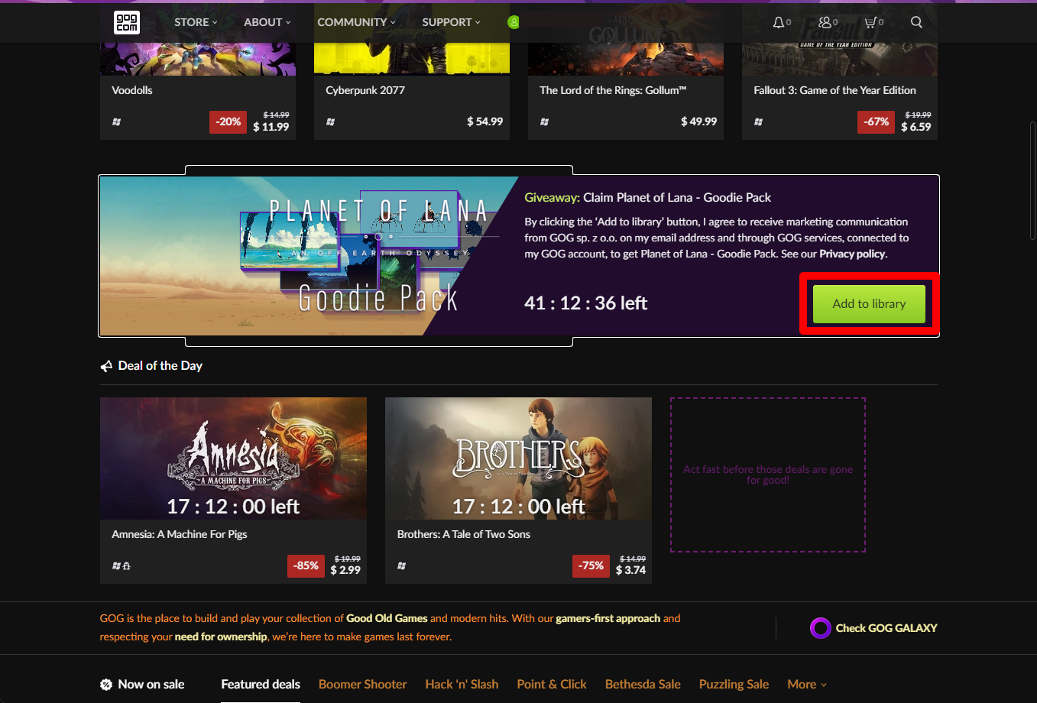1037x703 pixels.
Task: Expand the More sale categories dropdown
Action: 807,685
